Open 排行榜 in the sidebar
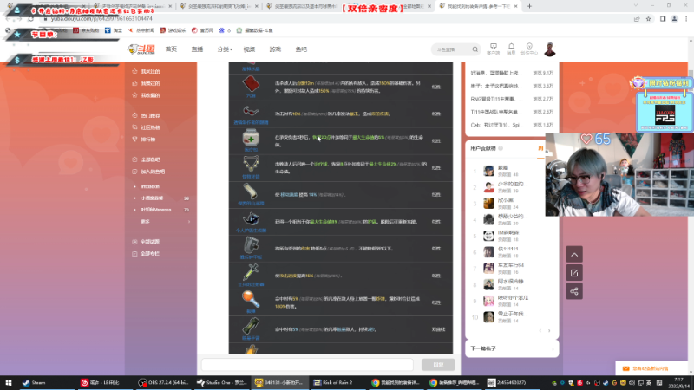 click(147, 140)
